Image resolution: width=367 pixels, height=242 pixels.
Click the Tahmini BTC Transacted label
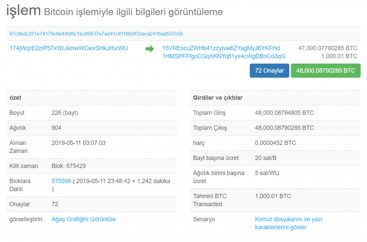(x=210, y=200)
